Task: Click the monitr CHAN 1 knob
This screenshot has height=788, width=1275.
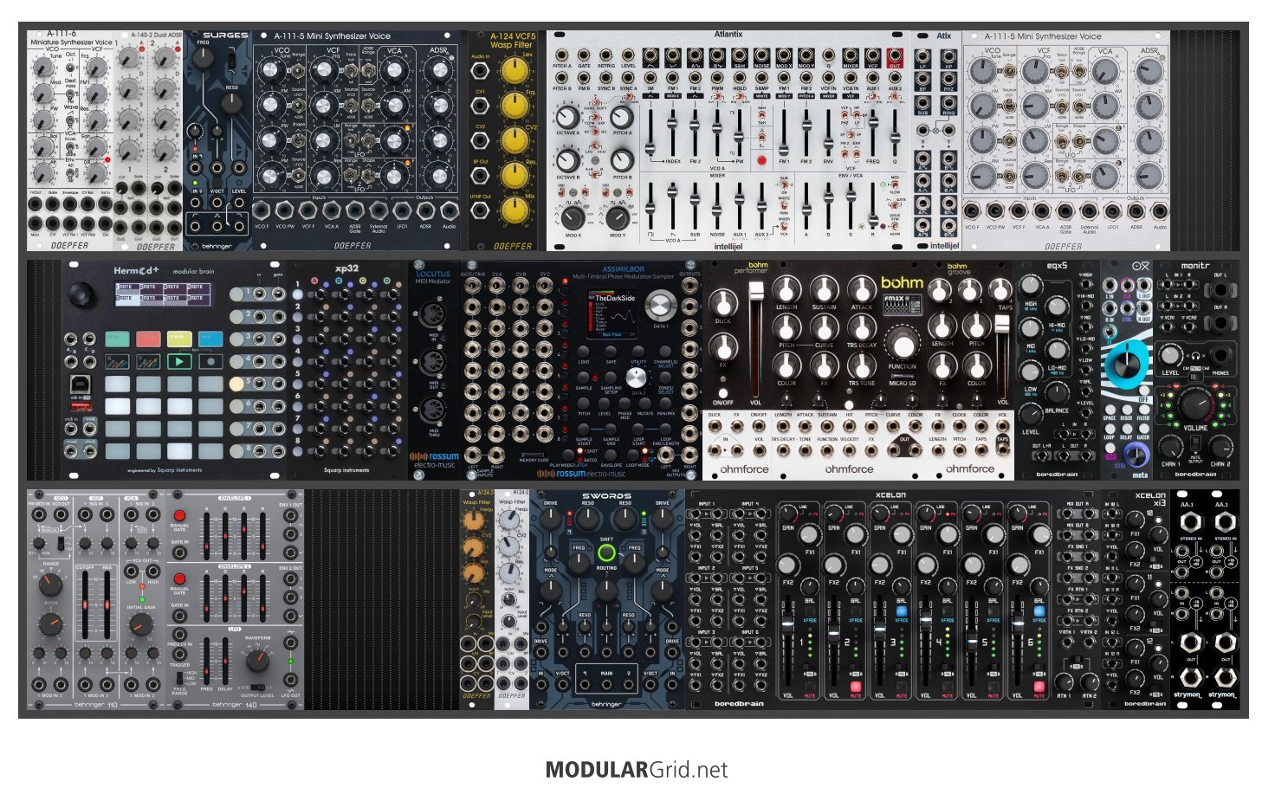Action: point(1170,446)
